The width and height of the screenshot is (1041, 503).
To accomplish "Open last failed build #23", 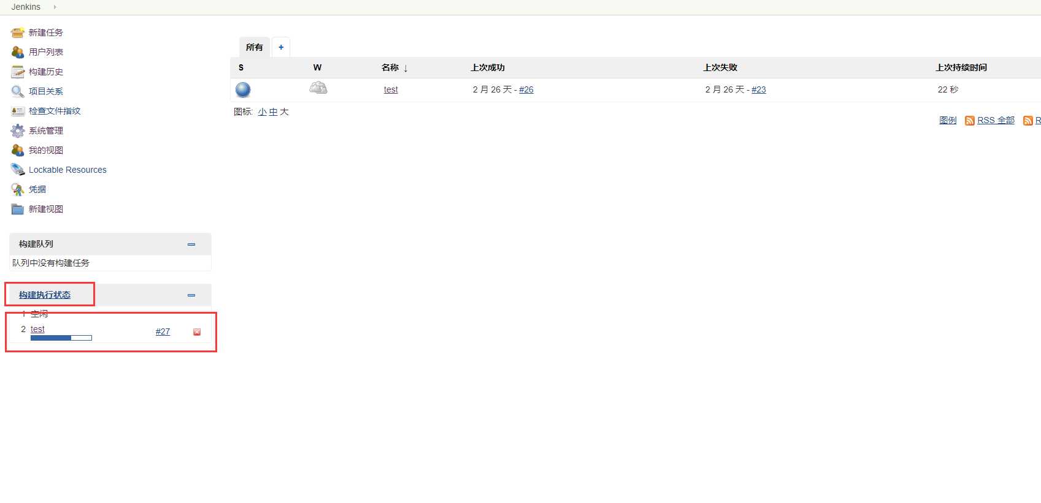I will click(759, 89).
